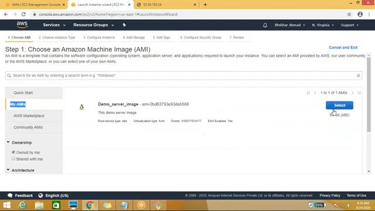Image resolution: width=375 pixels, height=211 pixels.
Task: Switch to Chrome in the taskbar
Action: pos(90,205)
